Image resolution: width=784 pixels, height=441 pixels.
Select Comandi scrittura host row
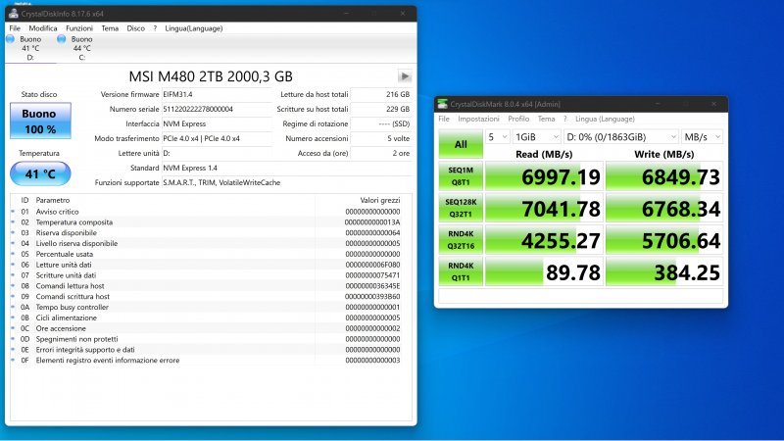211,297
